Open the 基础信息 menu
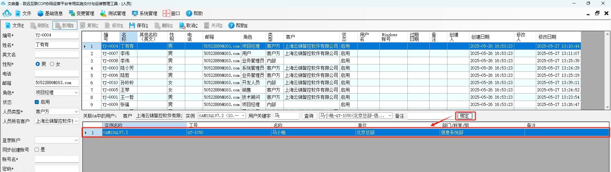The image size is (611, 172). point(50,13)
